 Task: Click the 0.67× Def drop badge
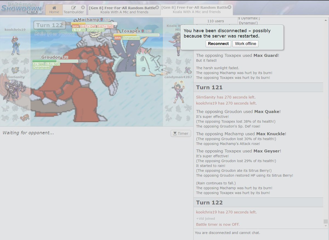tap(88, 26)
